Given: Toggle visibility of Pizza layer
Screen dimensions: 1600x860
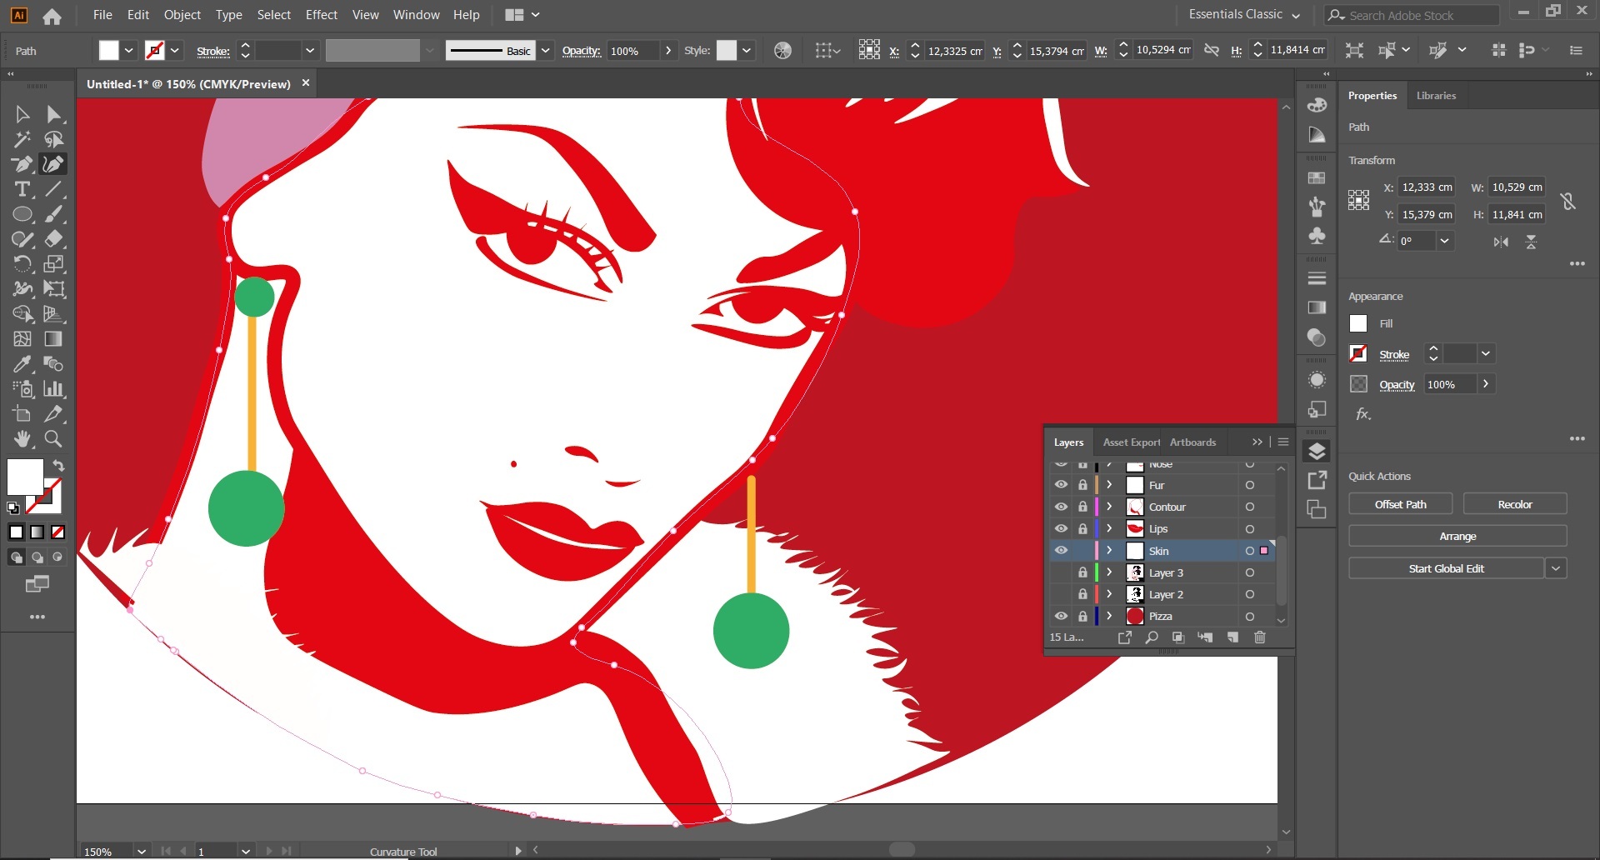Looking at the screenshot, I should (1061, 617).
